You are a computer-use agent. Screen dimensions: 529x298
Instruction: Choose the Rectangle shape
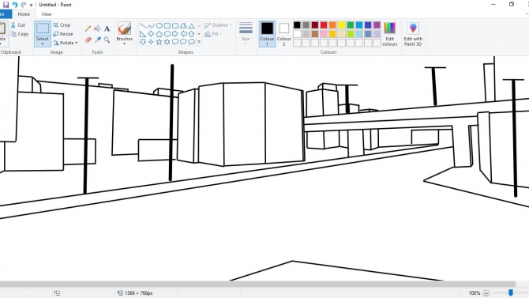(x=167, y=25)
